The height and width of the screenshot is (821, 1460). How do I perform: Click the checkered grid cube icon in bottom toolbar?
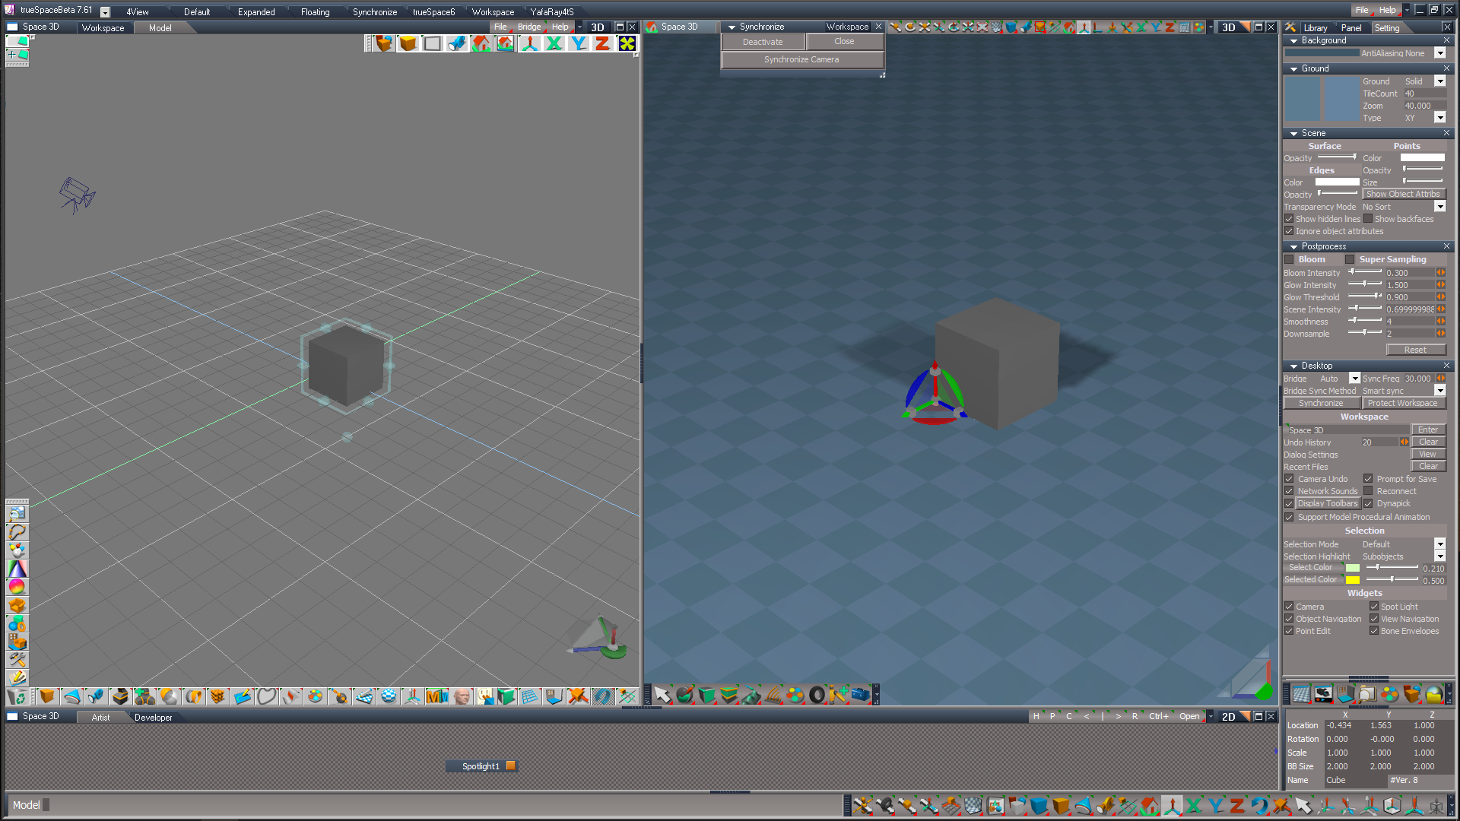click(x=973, y=806)
